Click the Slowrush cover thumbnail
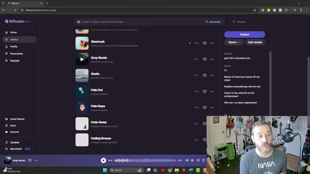 (82, 43)
